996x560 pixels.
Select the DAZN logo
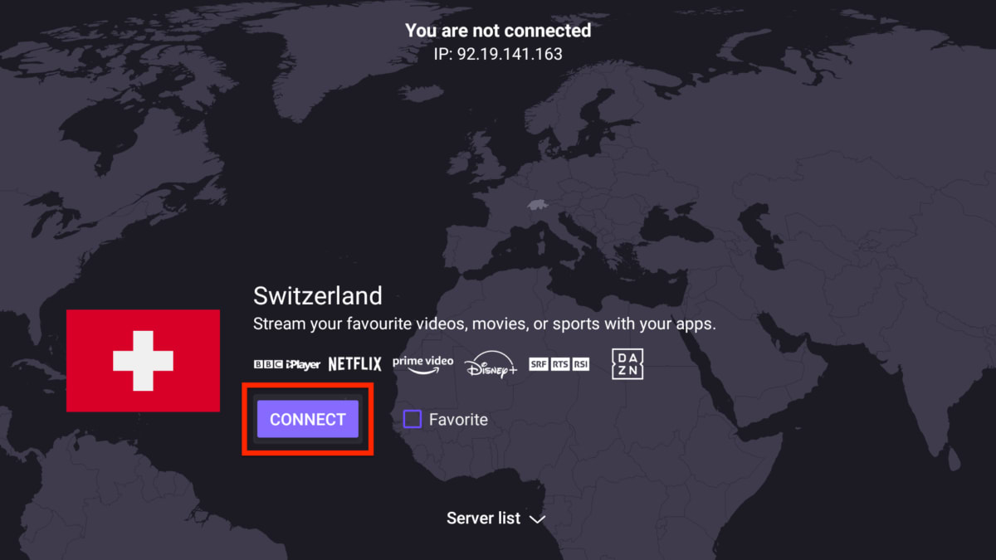[627, 364]
